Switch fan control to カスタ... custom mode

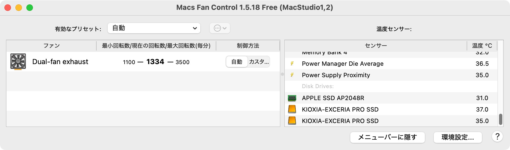click(259, 62)
